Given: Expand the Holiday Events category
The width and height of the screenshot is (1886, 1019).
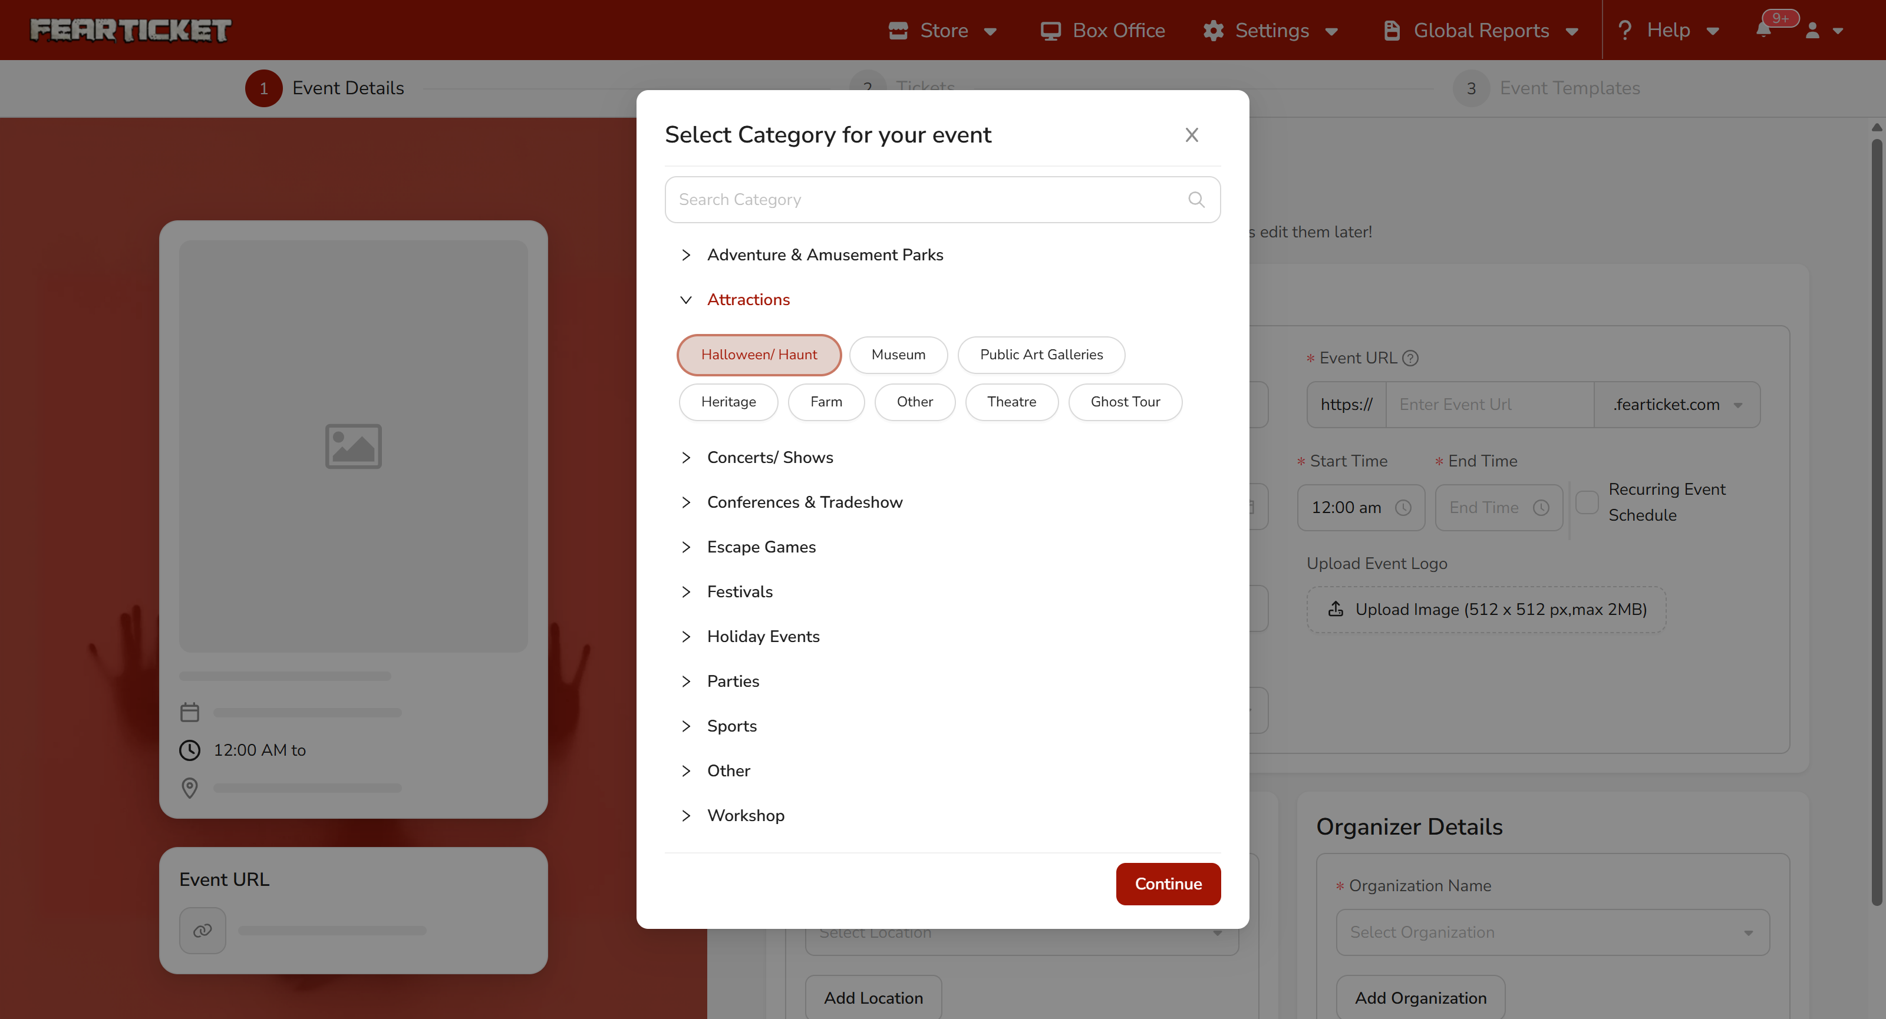Looking at the screenshot, I should [763, 636].
